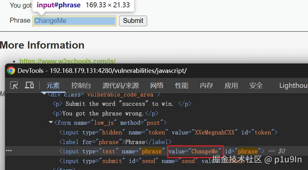Activate the inspect element picker icon

pos(14,85)
